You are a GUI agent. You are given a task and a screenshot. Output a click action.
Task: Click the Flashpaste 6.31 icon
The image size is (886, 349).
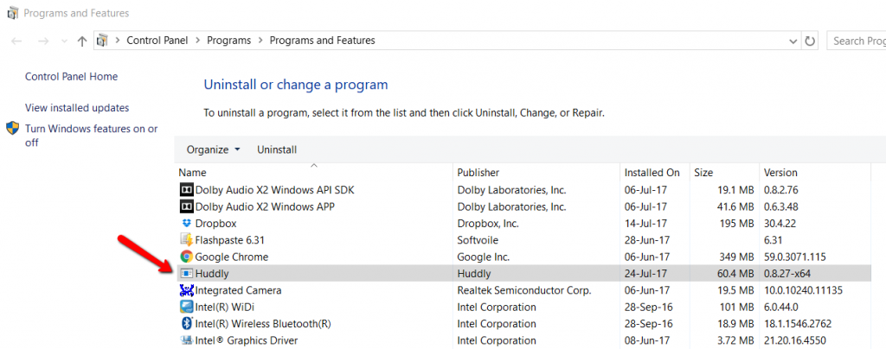[187, 240]
